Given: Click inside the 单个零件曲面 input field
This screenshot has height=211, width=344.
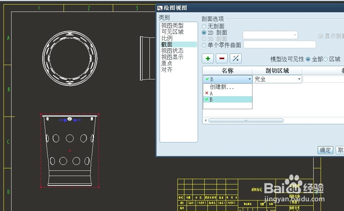Looking at the screenshot, I should pyautogui.click(x=279, y=44).
